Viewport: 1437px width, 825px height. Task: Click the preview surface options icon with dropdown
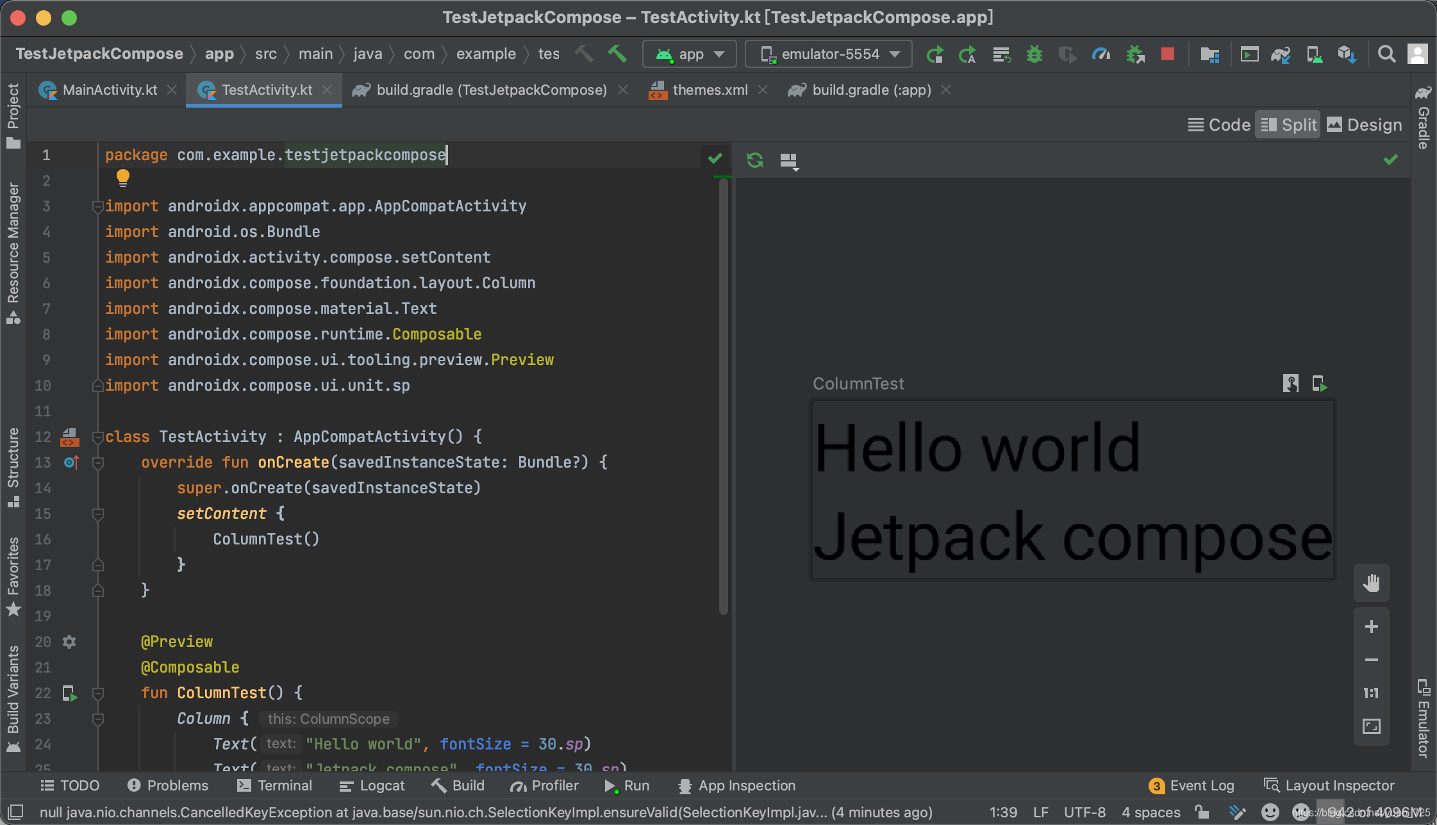(x=790, y=161)
